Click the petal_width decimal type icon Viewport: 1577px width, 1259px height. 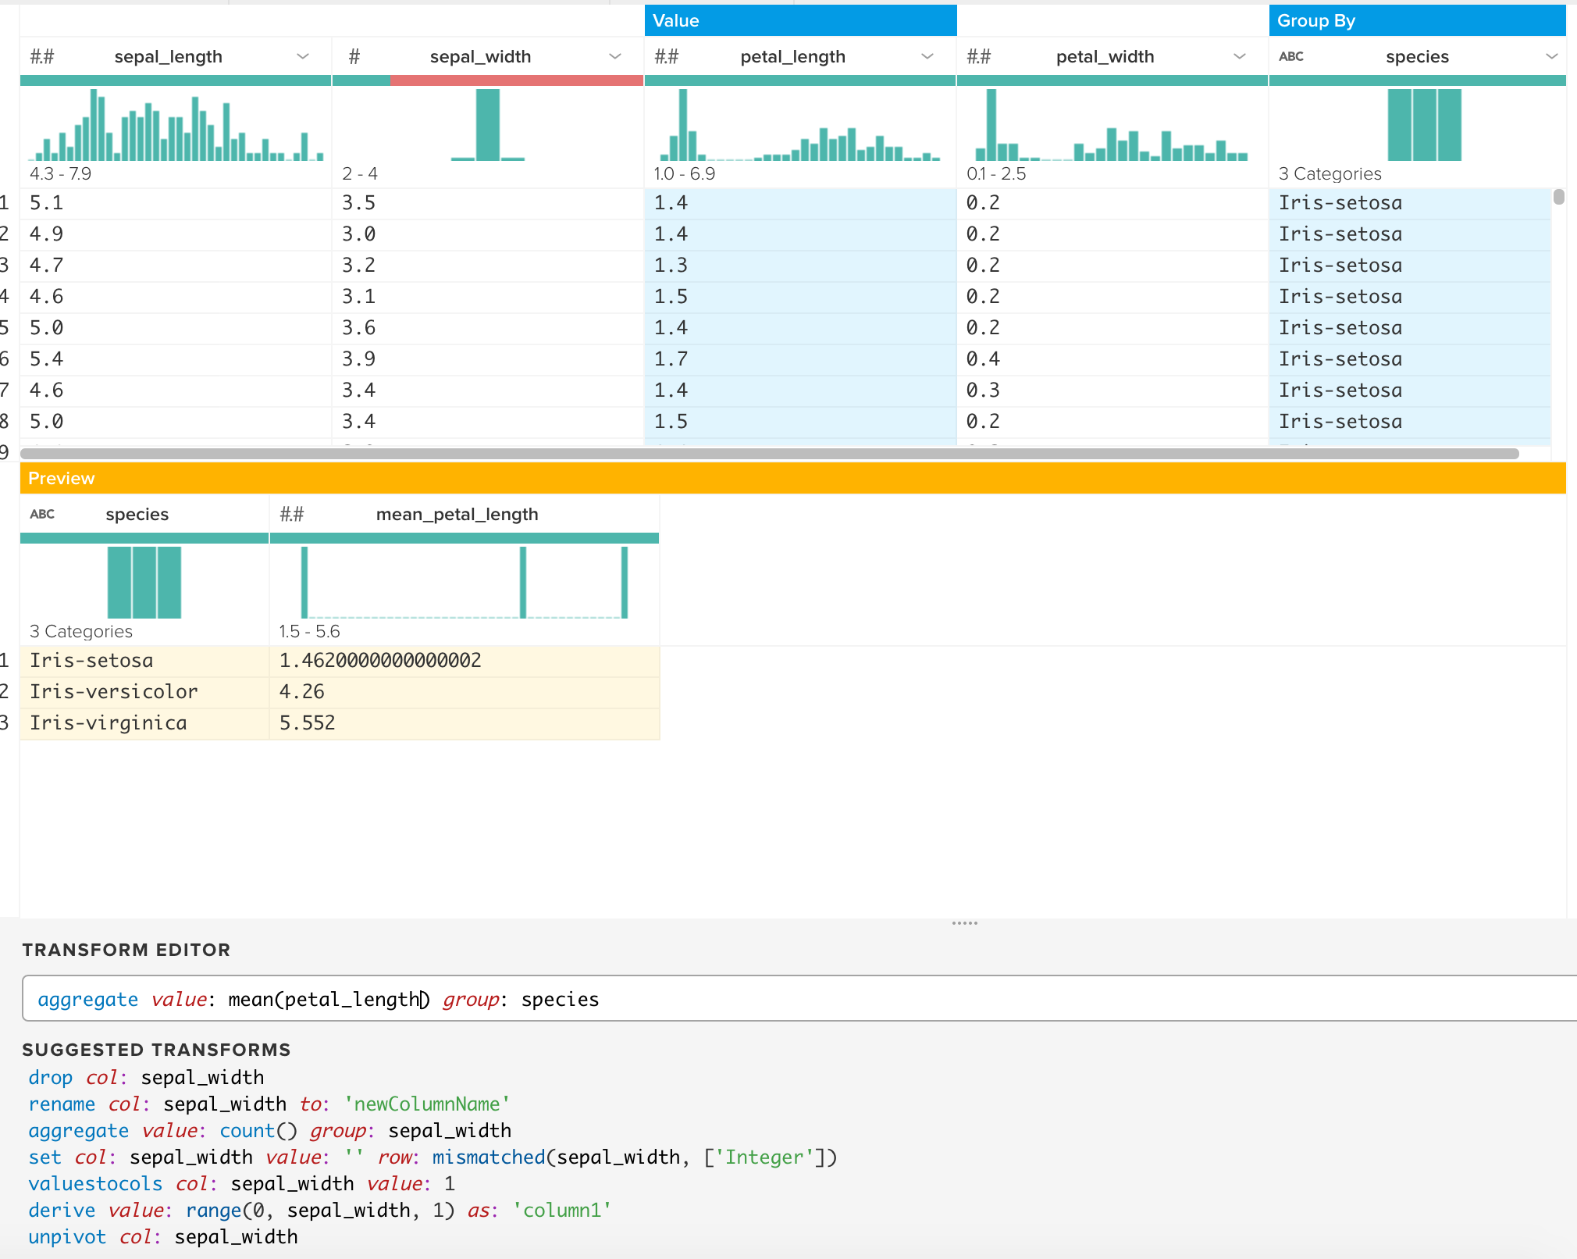coord(979,57)
